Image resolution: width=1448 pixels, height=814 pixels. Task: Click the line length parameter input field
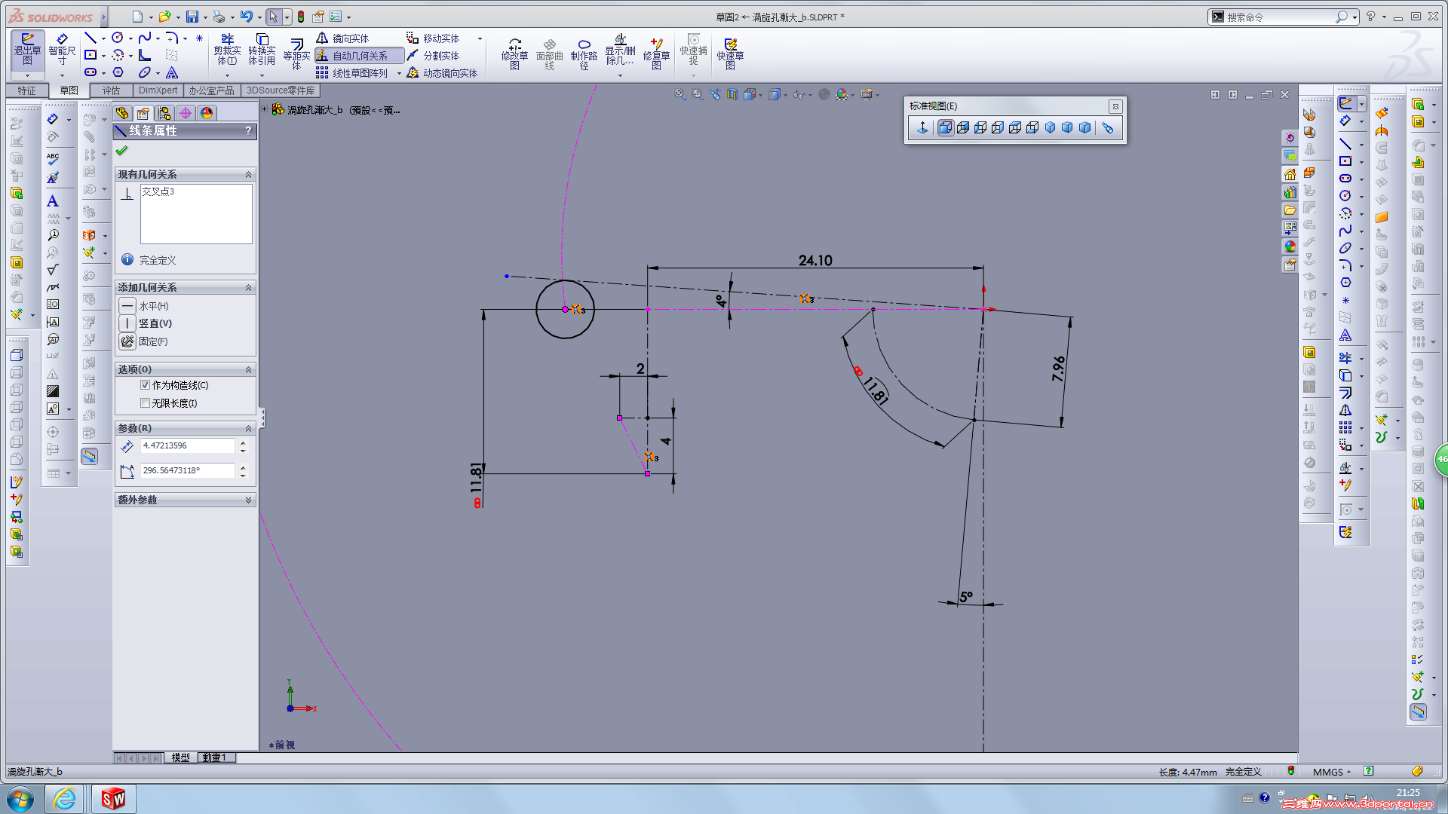pyautogui.click(x=186, y=445)
